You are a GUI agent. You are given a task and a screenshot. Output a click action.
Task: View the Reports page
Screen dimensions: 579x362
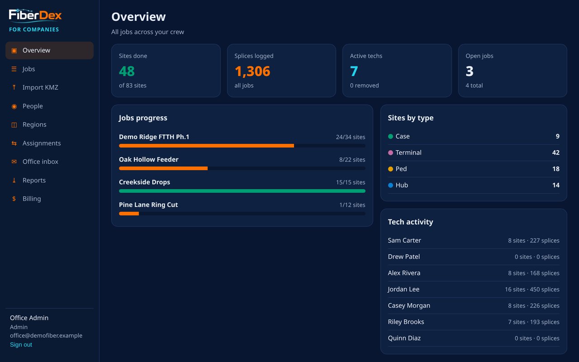[x=49, y=180]
